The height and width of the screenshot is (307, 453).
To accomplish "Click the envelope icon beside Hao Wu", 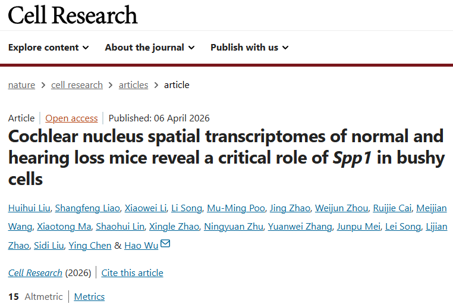I will [165, 244].
